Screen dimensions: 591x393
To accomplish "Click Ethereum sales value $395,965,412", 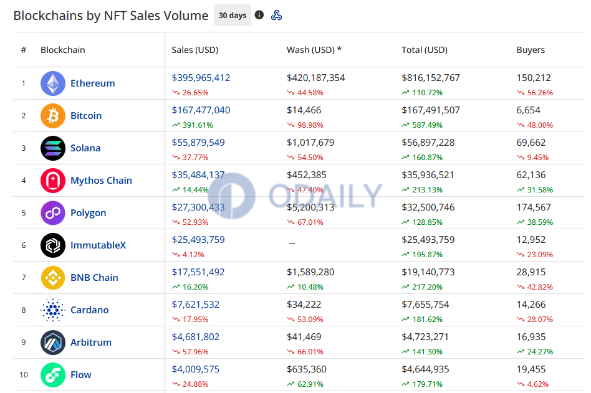I will coord(201,78).
